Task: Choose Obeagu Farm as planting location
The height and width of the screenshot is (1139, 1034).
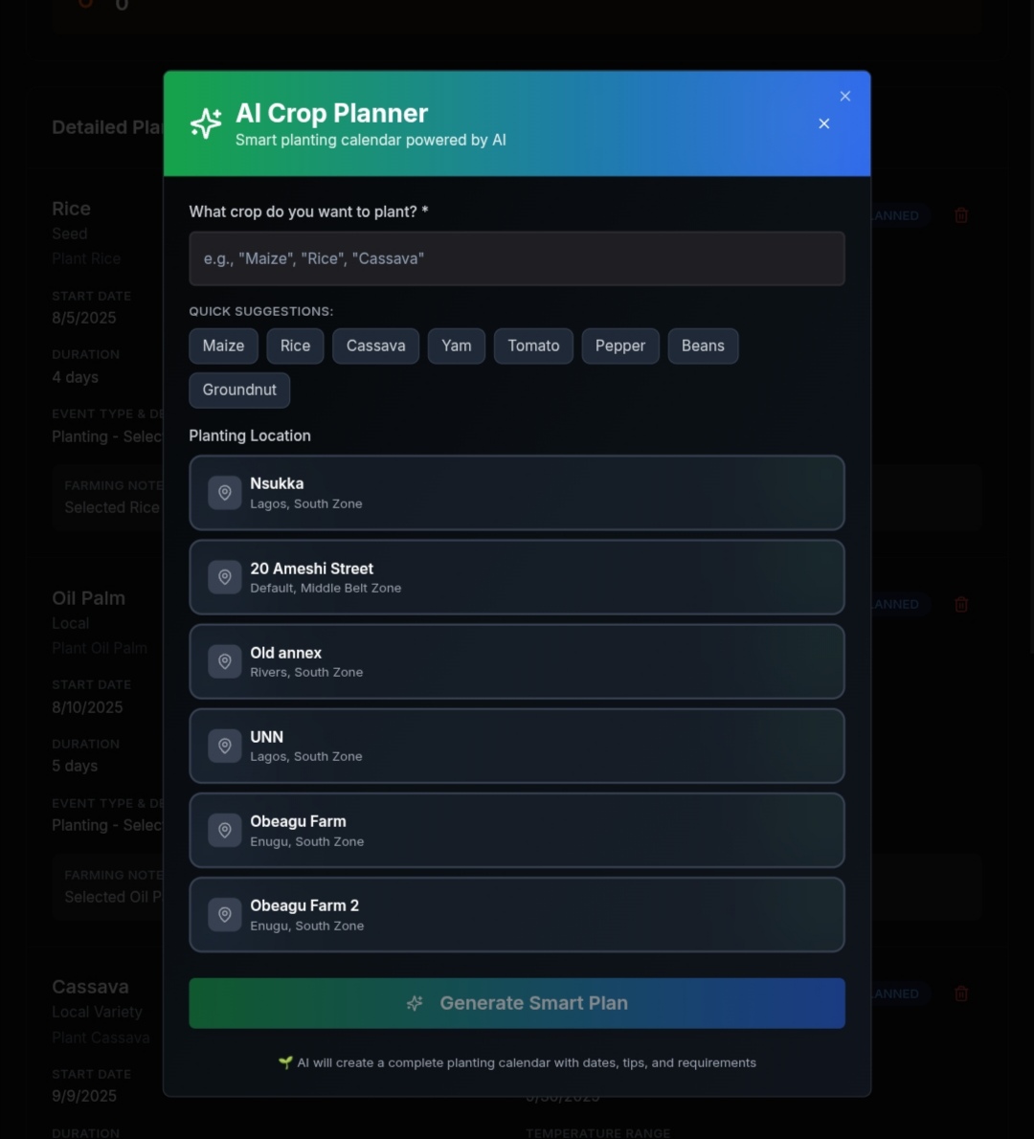Action: (517, 830)
